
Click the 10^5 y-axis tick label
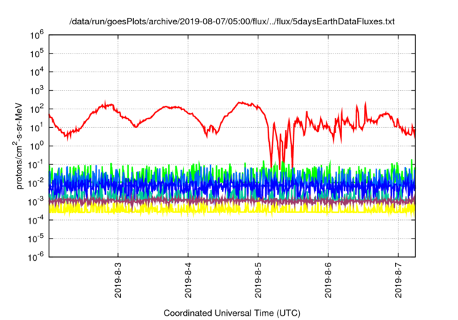click(x=36, y=54)
